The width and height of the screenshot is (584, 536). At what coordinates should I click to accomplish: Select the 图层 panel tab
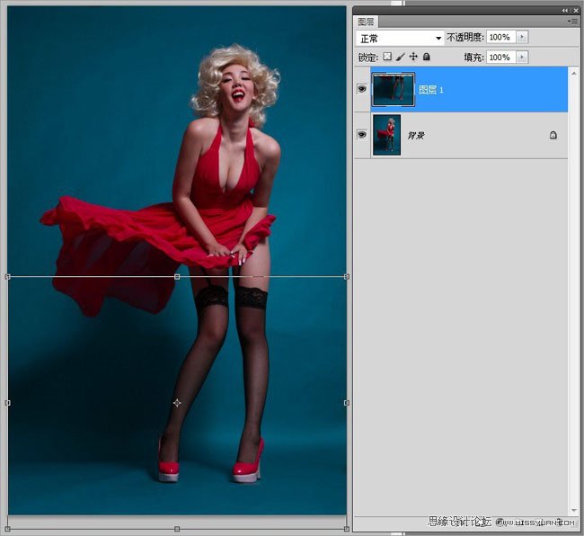point(367,20)
